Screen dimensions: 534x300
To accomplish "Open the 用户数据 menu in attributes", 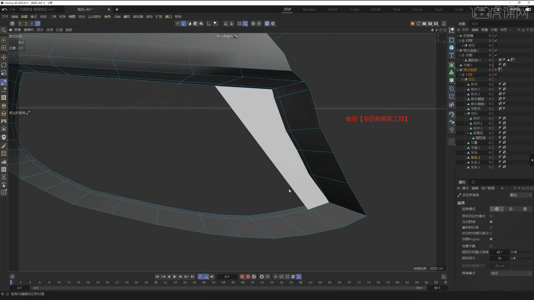I will pyautogui.click(x=488, y=188).
